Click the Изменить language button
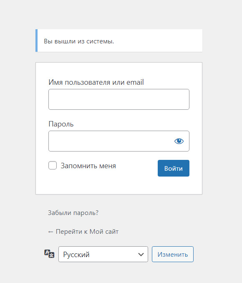The height and width of the screenshot is (283, 242). [172, 254]
